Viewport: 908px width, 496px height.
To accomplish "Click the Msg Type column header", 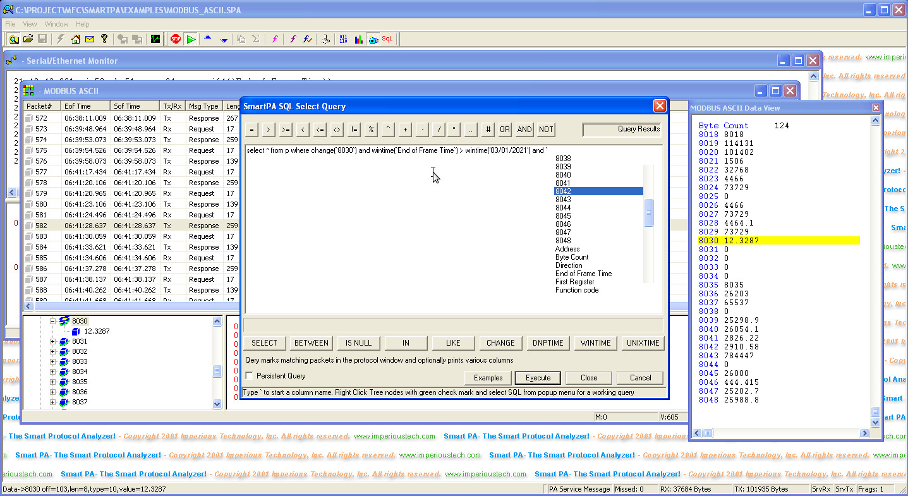I will coord(205,106).
